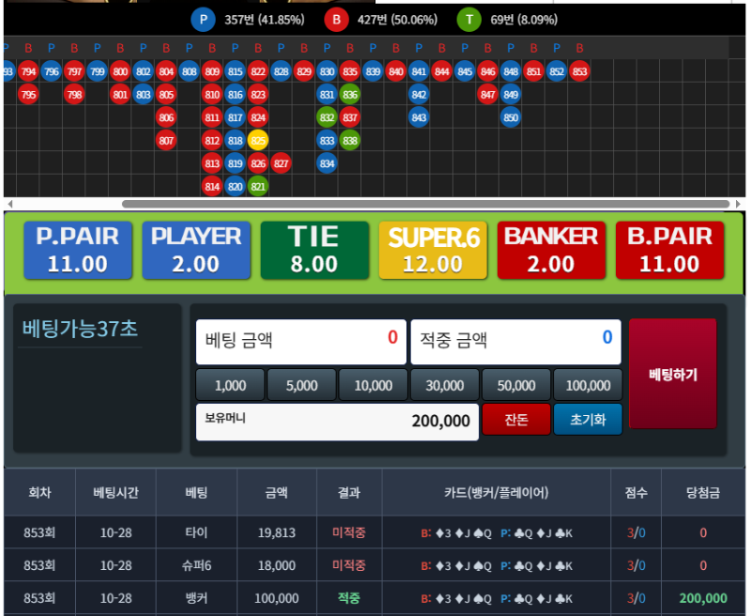Pick the SUPER.6 12.00 bet option
Viewport: 751px width, 616px height.
433,250
